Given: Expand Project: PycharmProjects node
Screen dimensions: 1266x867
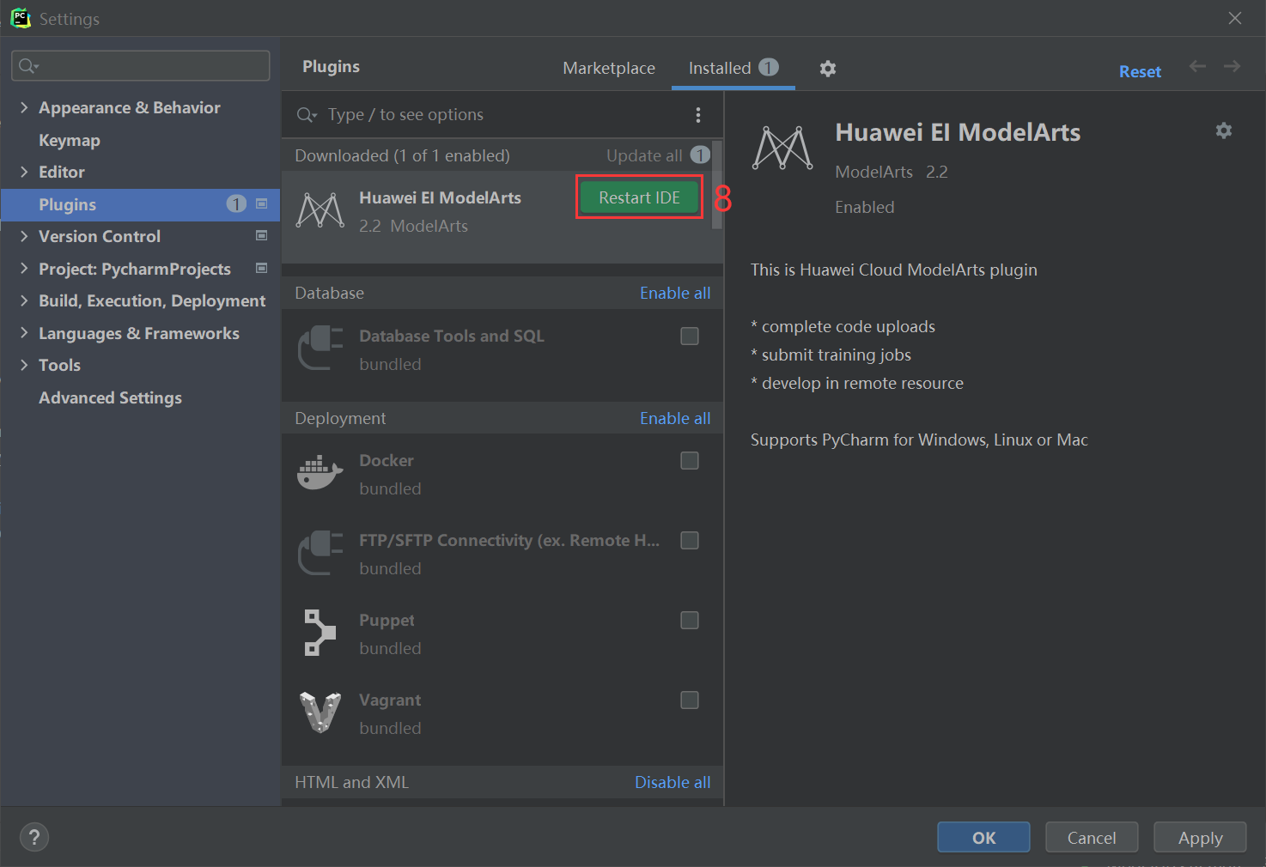Looking at the screenshot, I should [24, 269].
